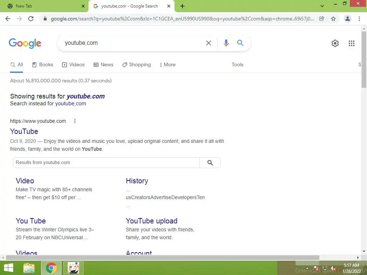Open Chrome profile avatar
The height and width of the screenshot is (275, 367).
[348, 19]
